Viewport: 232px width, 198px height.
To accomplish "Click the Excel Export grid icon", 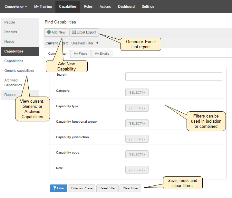I will [74, 32].
